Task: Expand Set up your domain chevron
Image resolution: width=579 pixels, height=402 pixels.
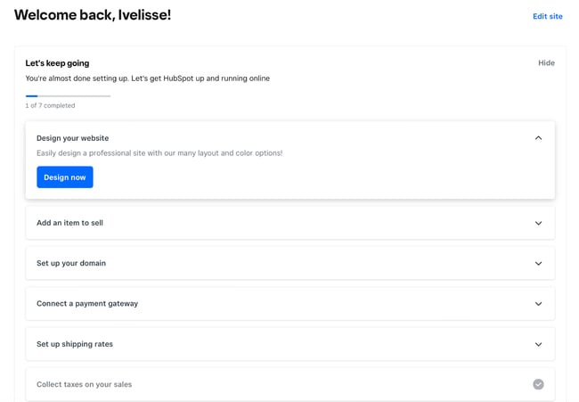Action: (x=538, y=264)
